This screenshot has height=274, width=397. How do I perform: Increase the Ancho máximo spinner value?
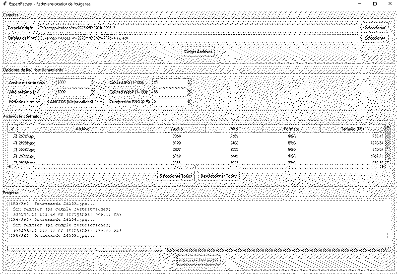click(92, 80)
